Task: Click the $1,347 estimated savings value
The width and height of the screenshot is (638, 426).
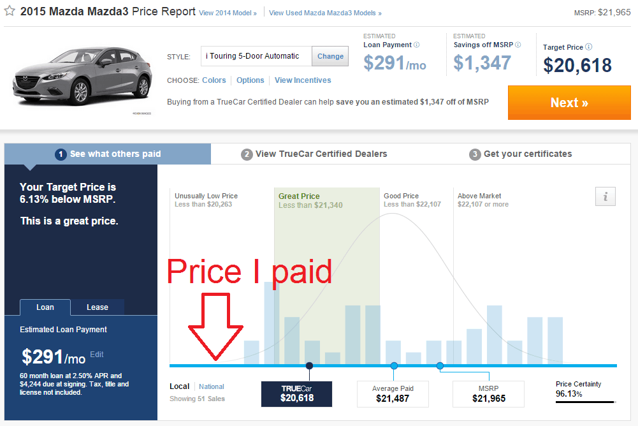Action: 482,62
